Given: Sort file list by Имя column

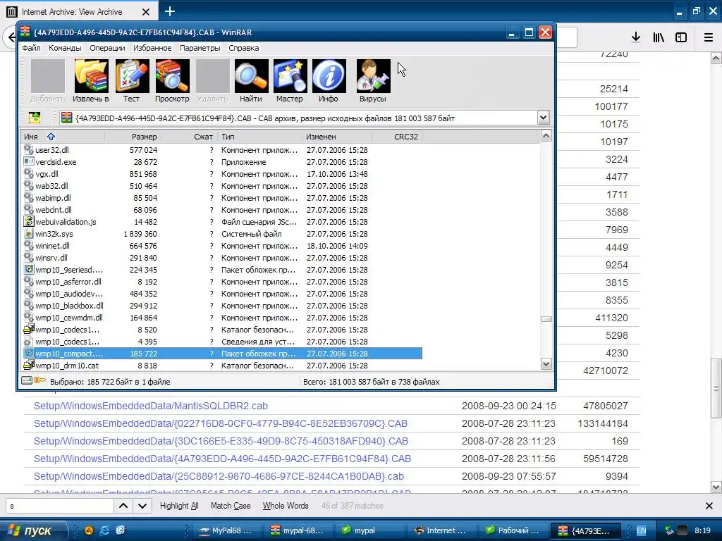Looking at the screenshot, I should (63, 137).
